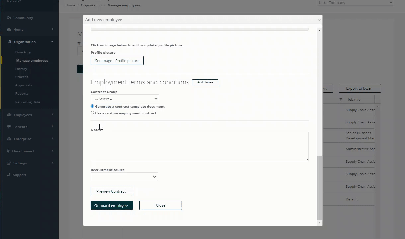Click the Settings icon in the sidebar
Screen dimensions: 405x239
tap(9, 163)
